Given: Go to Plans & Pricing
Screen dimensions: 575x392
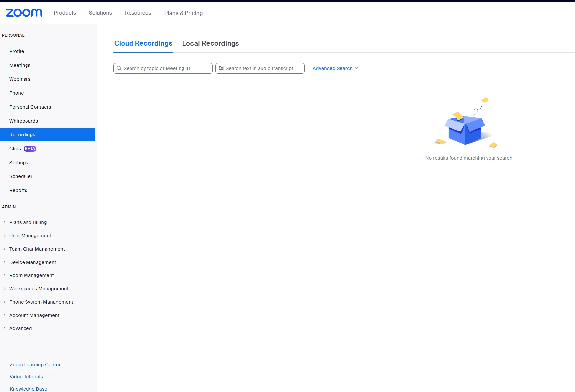Looking at the screenshot, I should pyautogui.click(x=183, y=13).
